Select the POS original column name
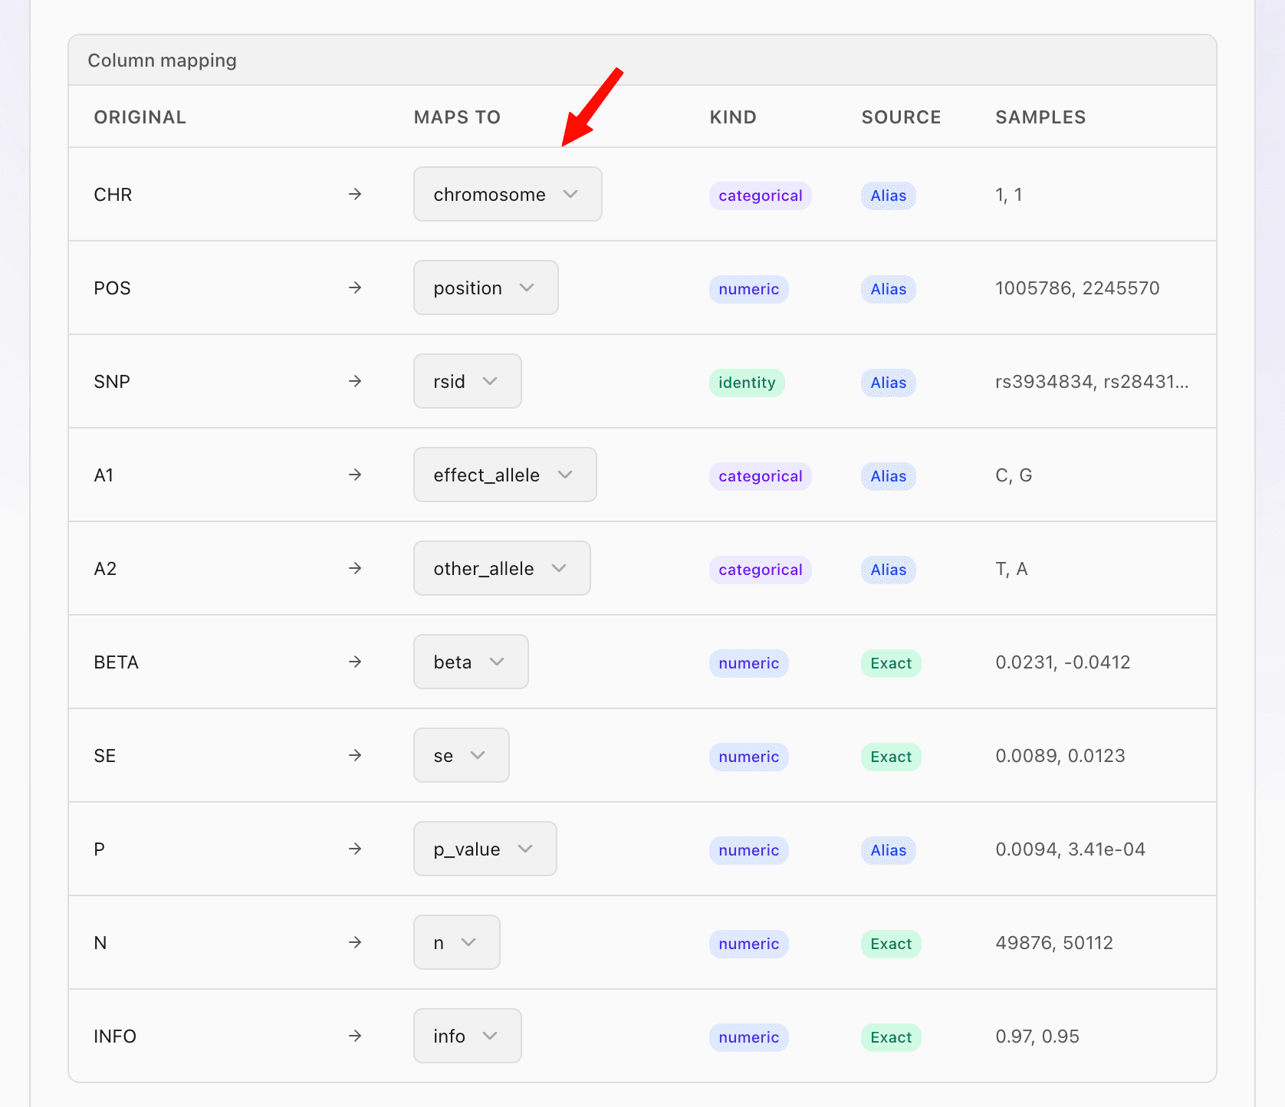This screenshot has width=1285, height=1107. pyautogui.click(x=112, y=288)
